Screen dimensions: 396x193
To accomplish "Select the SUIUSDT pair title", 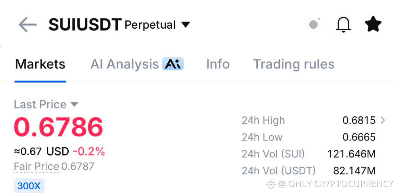I will 85,25.
